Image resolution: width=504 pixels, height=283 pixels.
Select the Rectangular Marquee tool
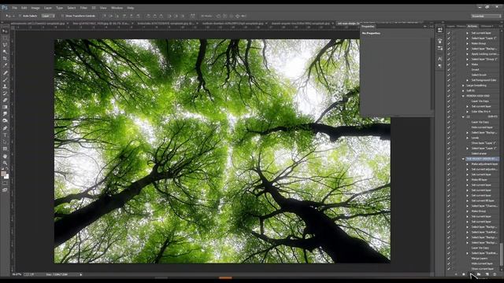tap(5, 38)
